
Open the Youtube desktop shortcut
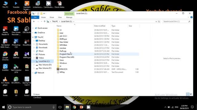[x=16, y=5]
